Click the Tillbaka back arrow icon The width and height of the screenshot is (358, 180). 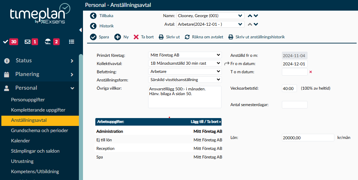pyautogui.click(x=93, y=16)
